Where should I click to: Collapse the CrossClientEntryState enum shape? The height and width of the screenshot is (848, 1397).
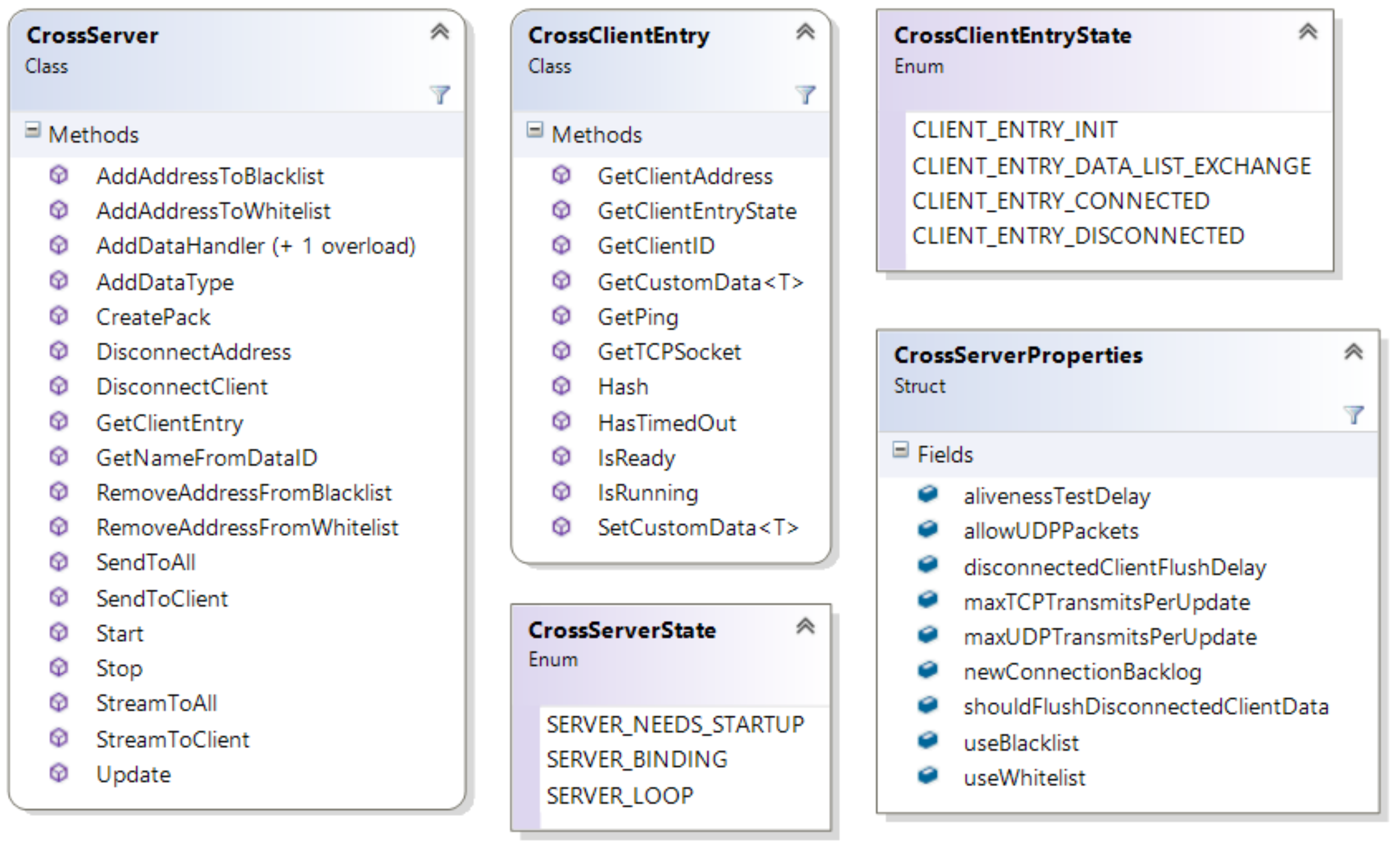pyautogui.click(x=1308, y=32)
